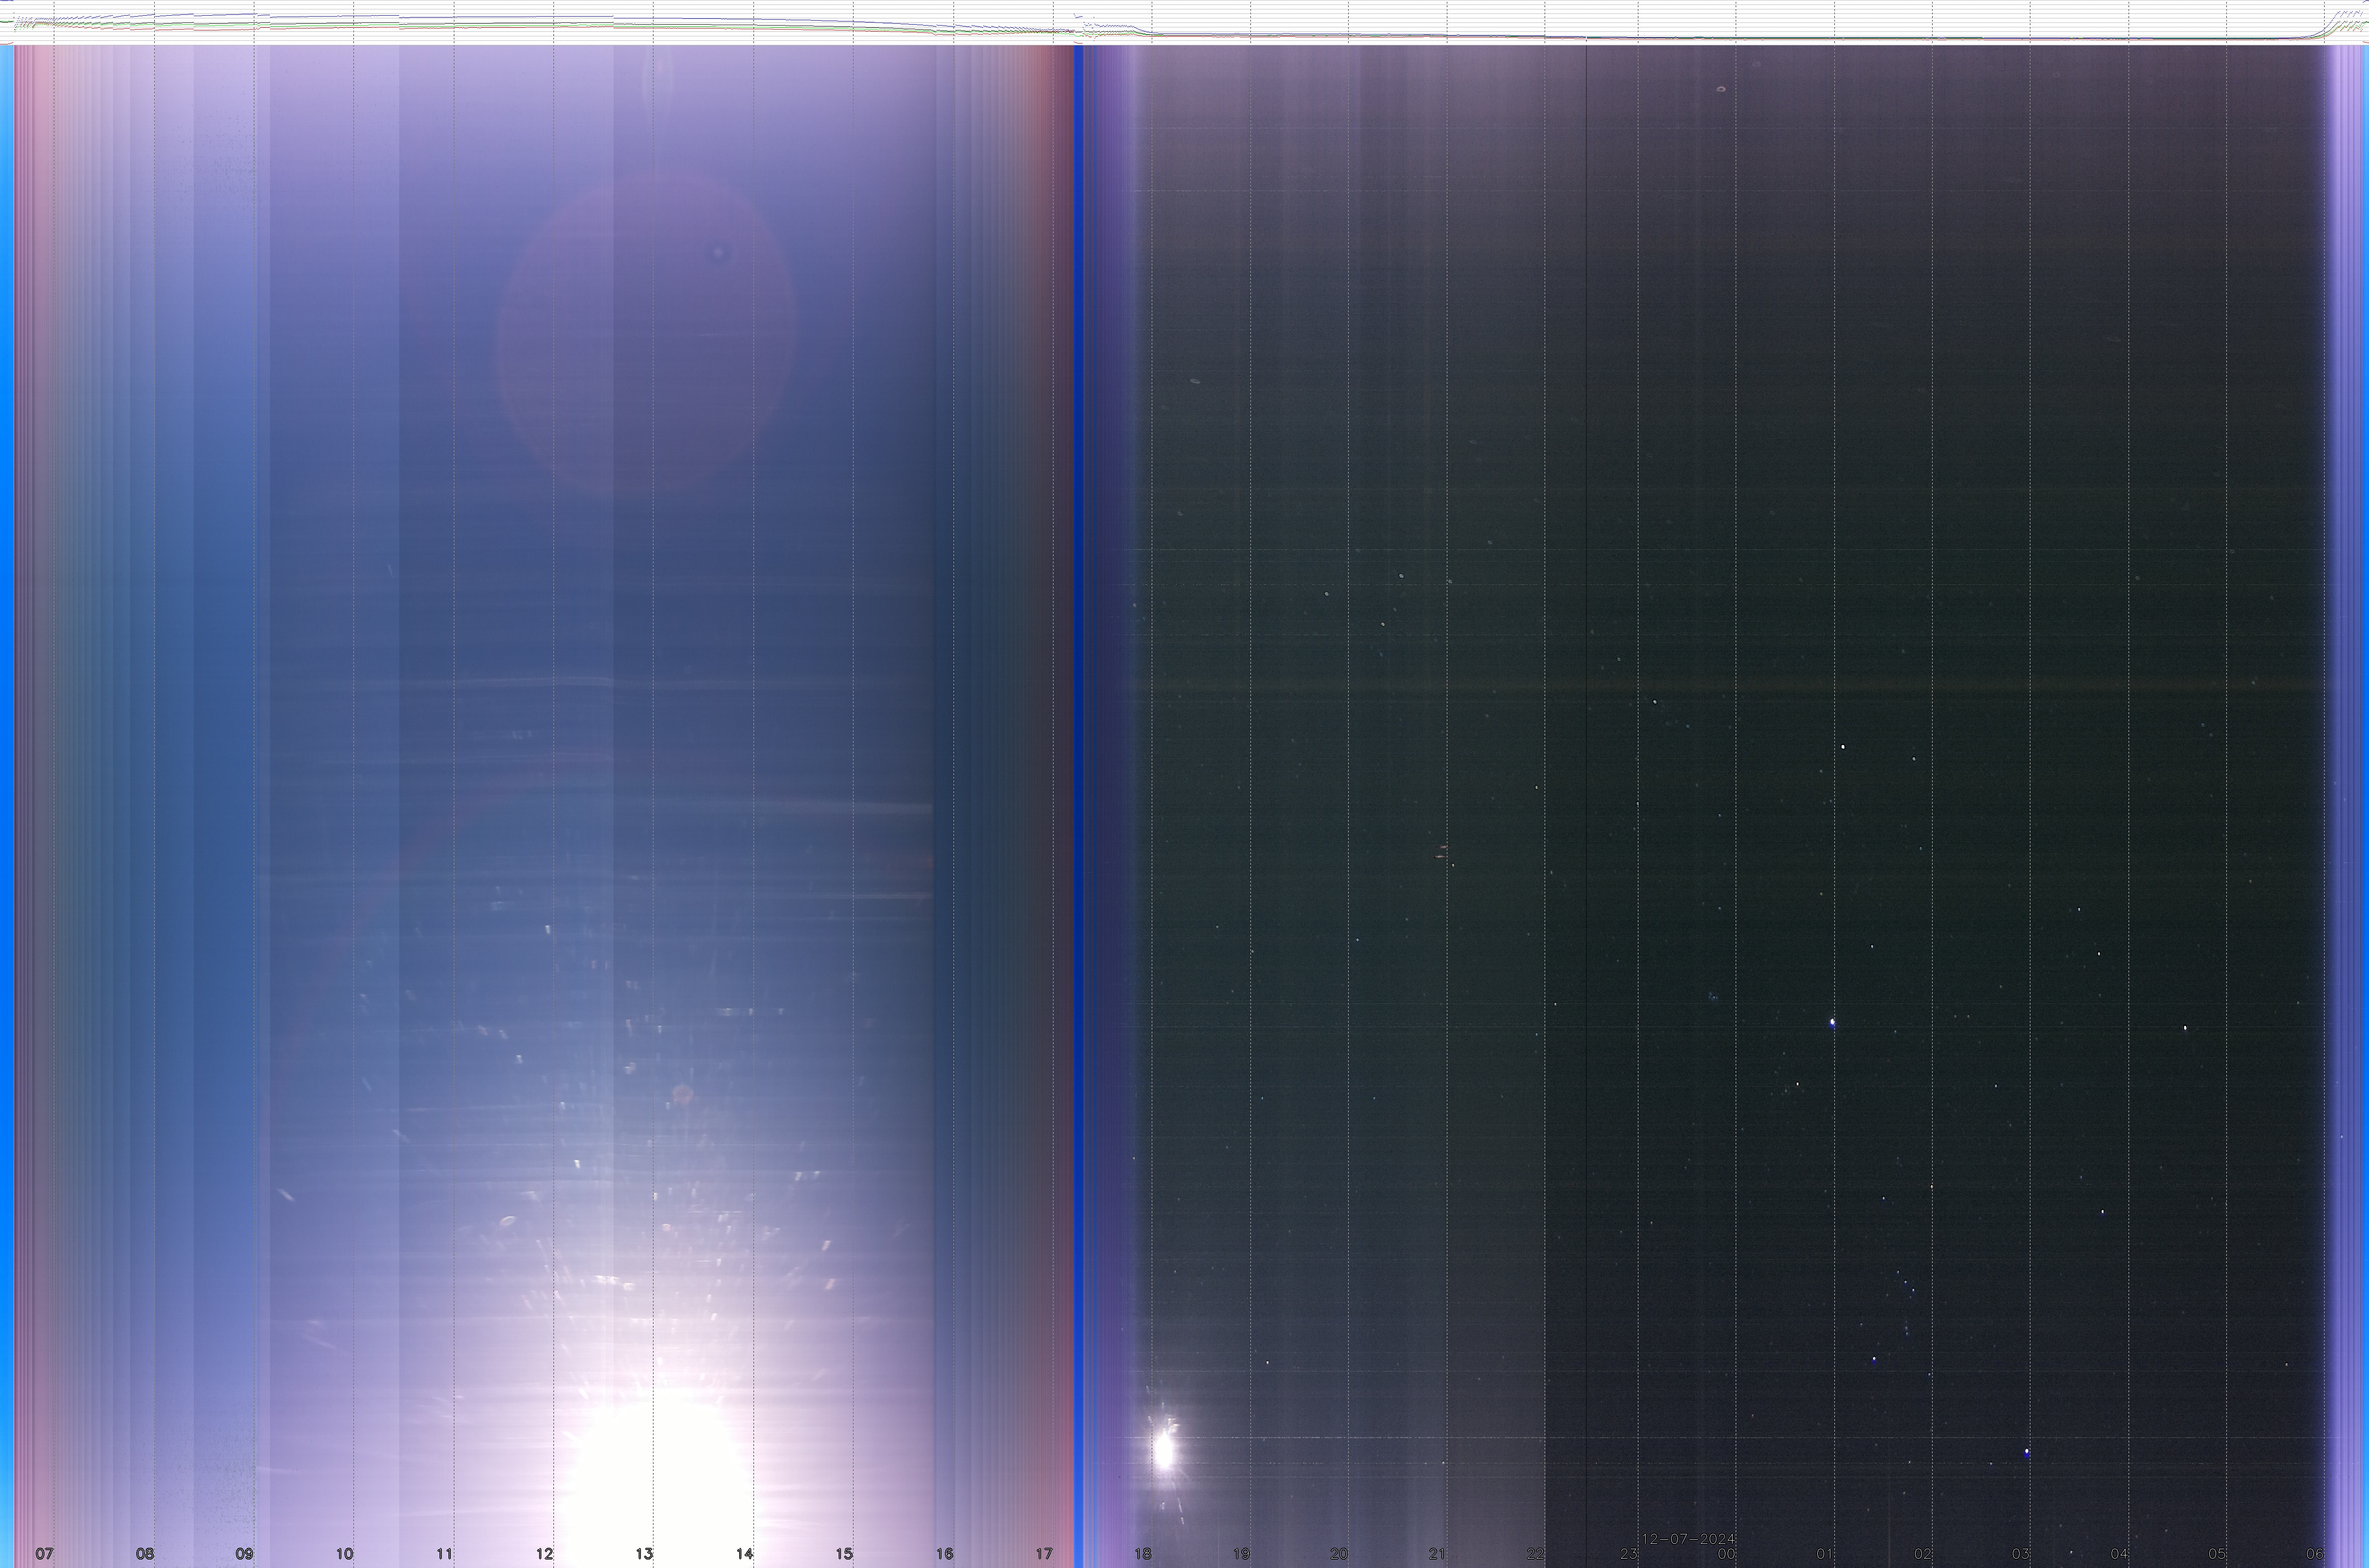The height and width of the screenshot is (1568, 2369).
Task: Click the 12 hour label
Action: coord(544,1553)
